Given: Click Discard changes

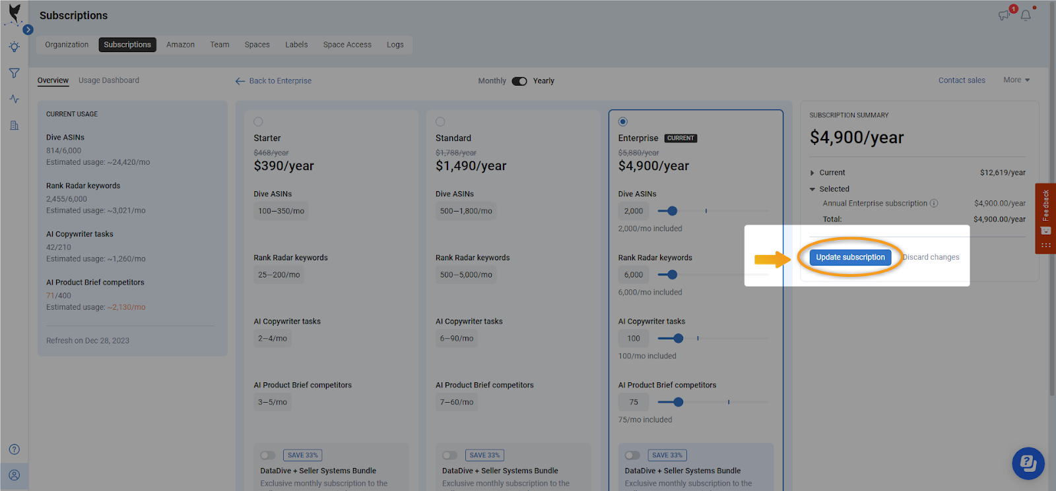Looking at the screenshot, I should pyautogui.click(x=931, y=257).
